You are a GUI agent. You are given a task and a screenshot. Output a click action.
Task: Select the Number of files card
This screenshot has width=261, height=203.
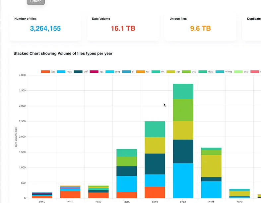coord(45,27)
